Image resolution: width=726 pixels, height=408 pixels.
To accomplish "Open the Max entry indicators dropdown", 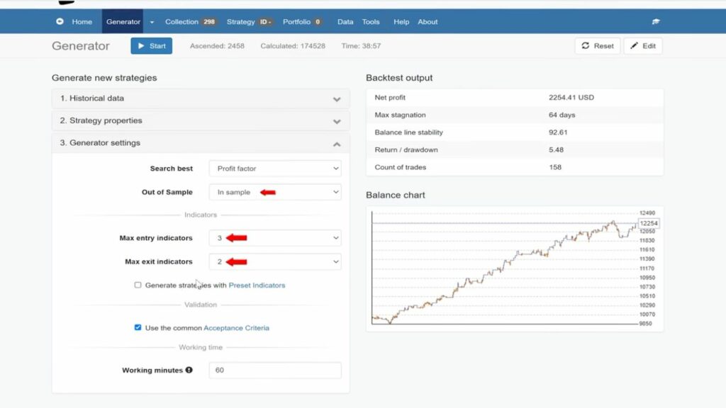I will [274, 239].
